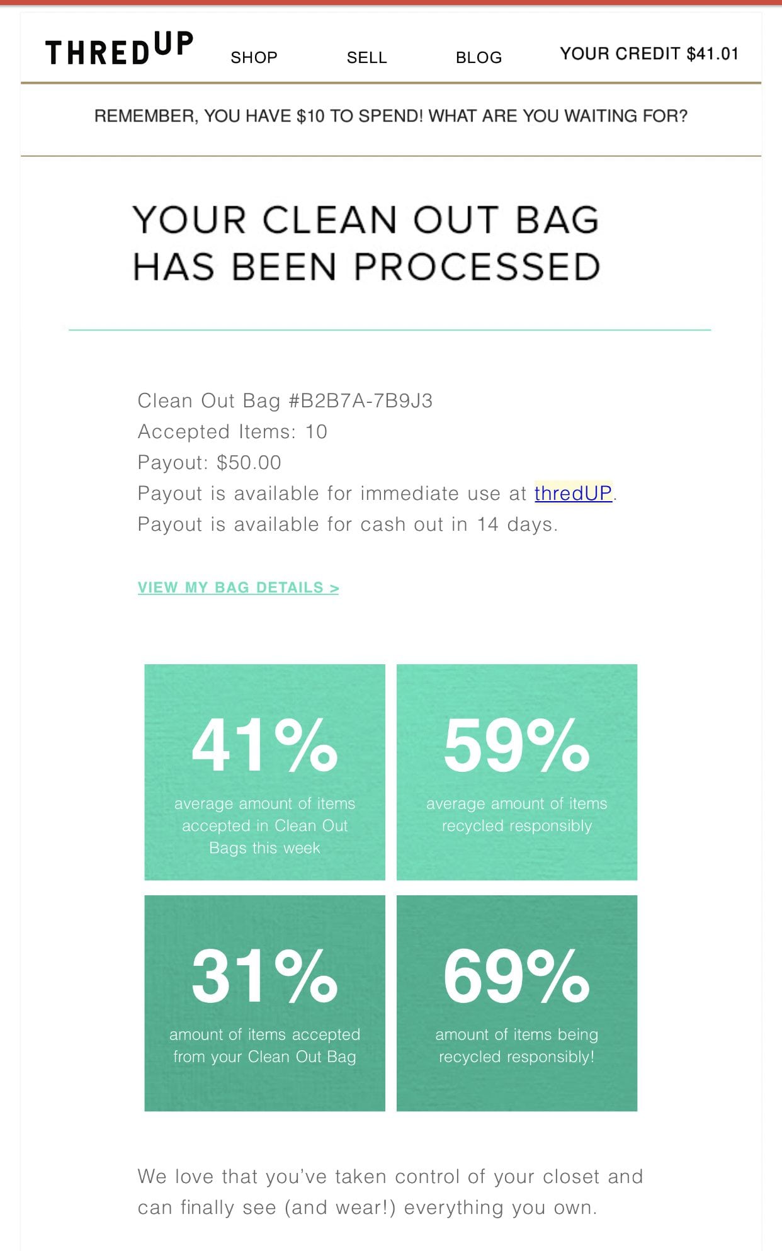Viewport: 782px width, 1251px height.
Task: Go to the BLOG page
Action: click(479, 57)
